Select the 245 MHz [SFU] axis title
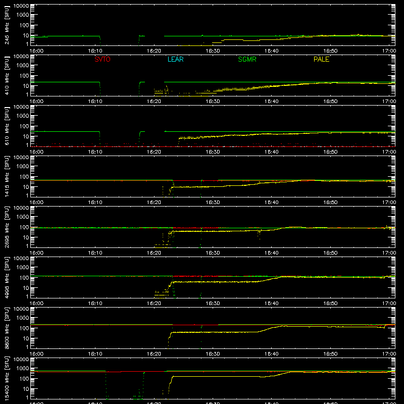This screenshot has height=404, width=404. click(7, 25)
